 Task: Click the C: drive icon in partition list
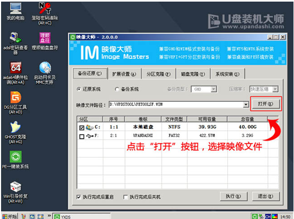tap(90, 127)
